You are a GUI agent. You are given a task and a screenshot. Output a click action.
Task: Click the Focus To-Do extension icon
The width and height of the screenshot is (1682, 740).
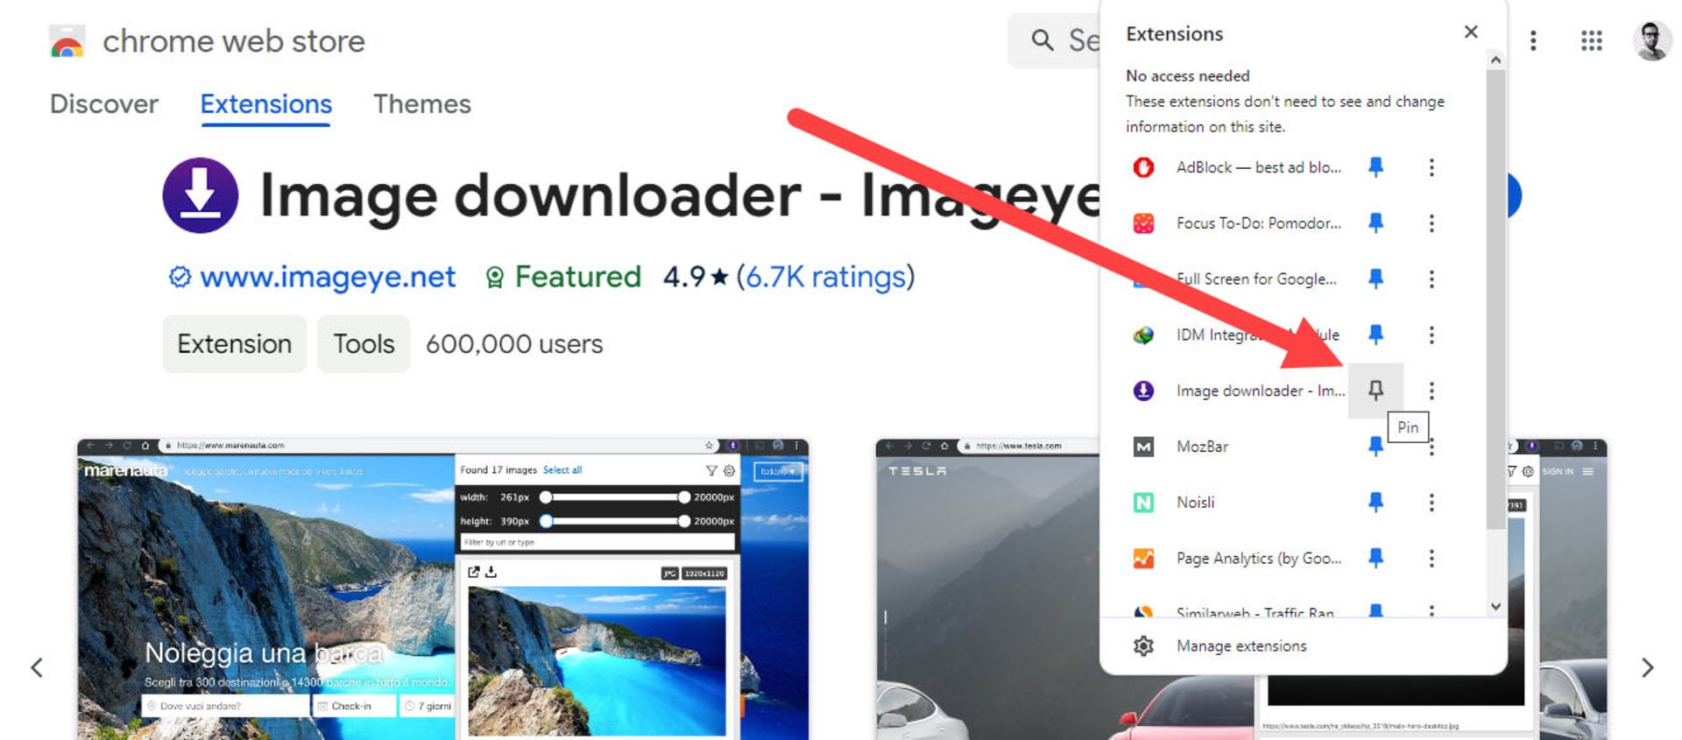(1143, 223)
